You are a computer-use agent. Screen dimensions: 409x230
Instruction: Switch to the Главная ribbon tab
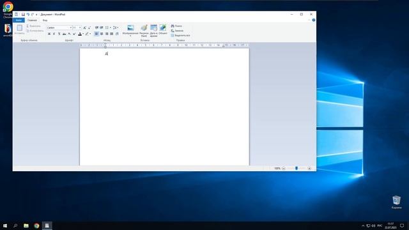click(32, 20)
